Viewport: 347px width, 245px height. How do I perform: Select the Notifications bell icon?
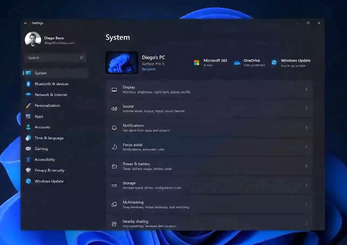click(x=114, y=127)
